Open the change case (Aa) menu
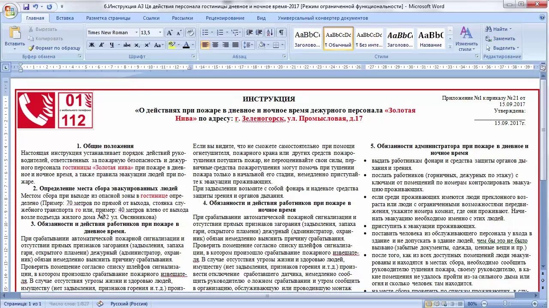 point(158,45)
